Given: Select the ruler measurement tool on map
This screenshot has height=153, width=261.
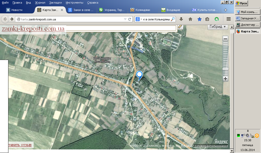Looking at the screenshot, I should click(180, 27).
